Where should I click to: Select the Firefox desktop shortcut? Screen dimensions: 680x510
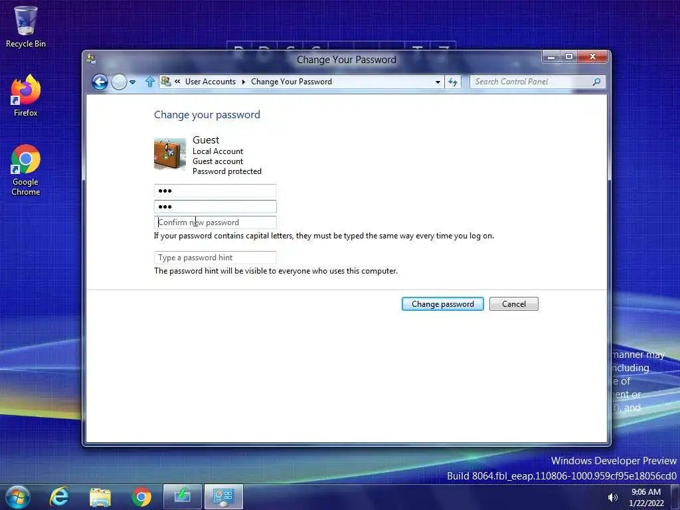[x=26, y=96]
